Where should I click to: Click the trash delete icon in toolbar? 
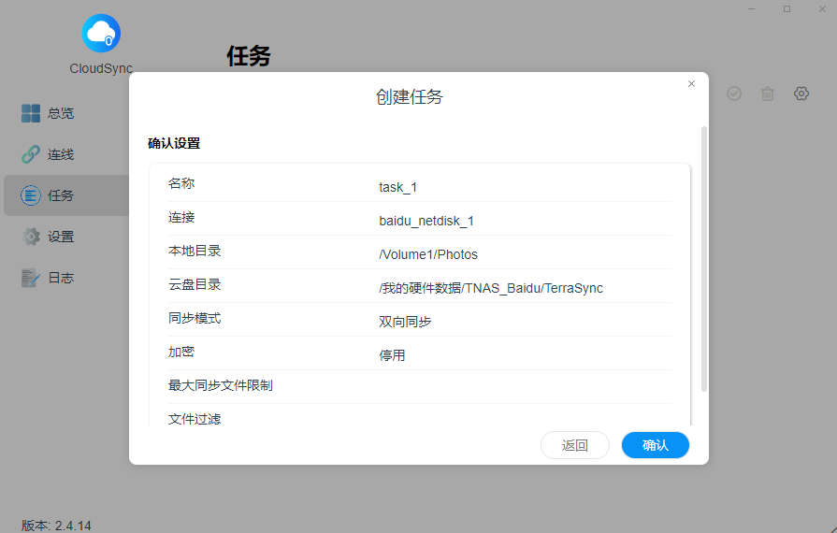(x=767, y=94)
